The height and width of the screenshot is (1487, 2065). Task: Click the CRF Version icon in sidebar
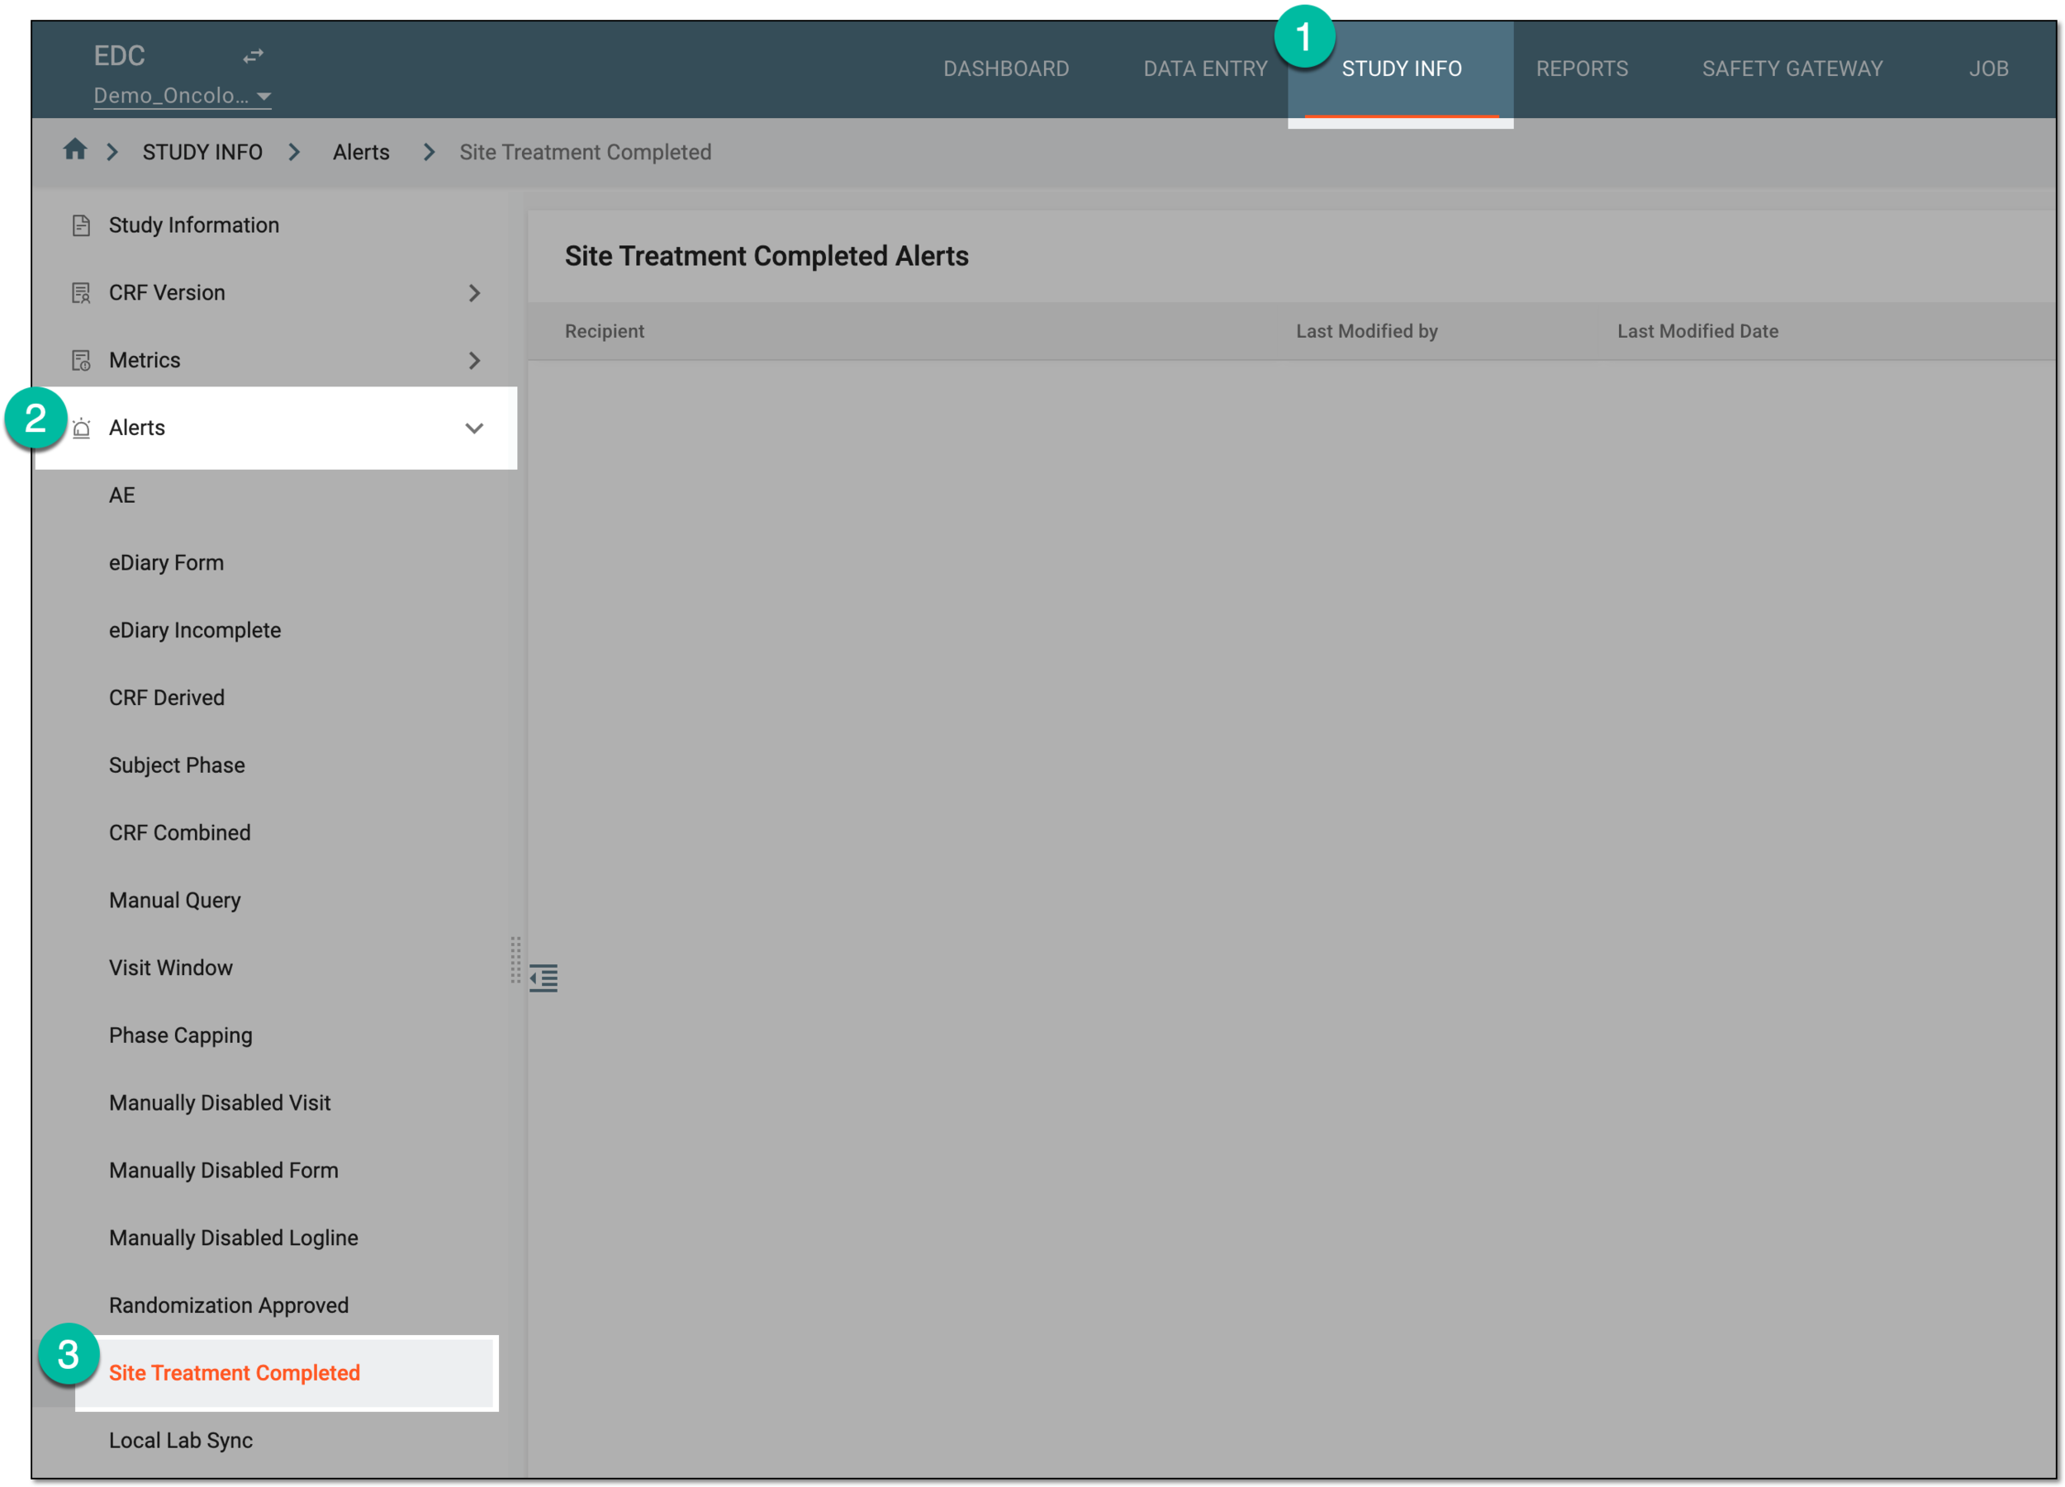click(x=81, y=293)
